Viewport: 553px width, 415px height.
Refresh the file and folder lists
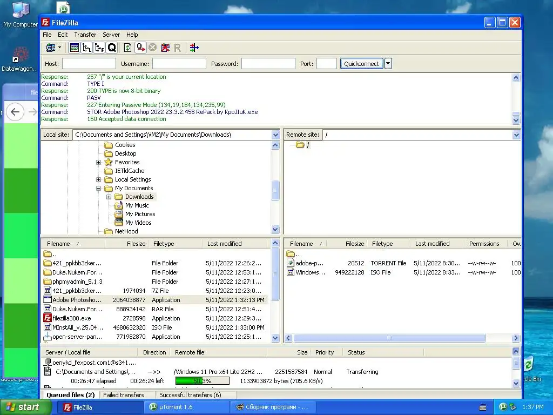point(127,48)
